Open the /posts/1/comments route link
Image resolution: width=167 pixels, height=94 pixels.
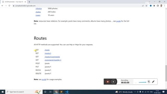(52, 57)
